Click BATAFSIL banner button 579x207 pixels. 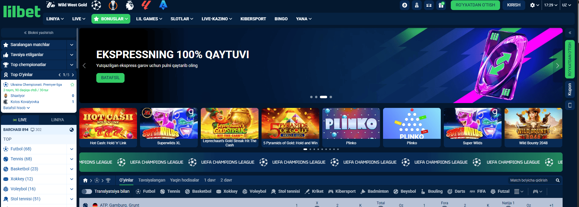[x=110, y=78]
